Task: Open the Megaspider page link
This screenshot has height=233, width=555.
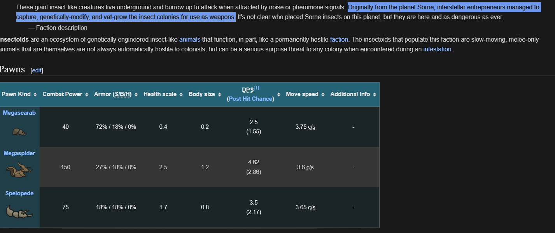Action: [x=19, y=153]
